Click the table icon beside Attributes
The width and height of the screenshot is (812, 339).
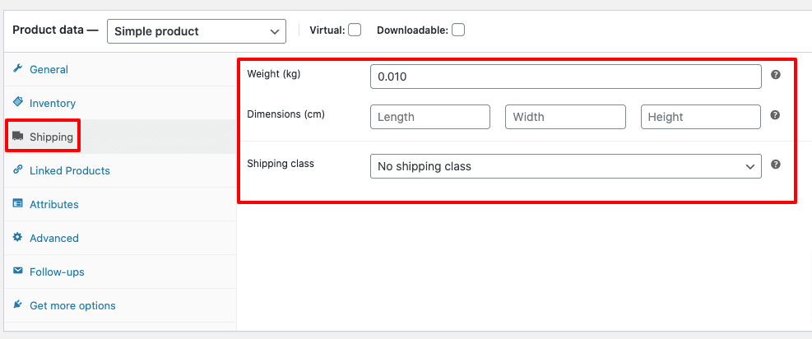tap(17, 204)
